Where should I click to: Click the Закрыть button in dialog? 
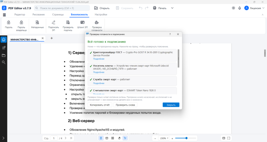click(171, 105)
